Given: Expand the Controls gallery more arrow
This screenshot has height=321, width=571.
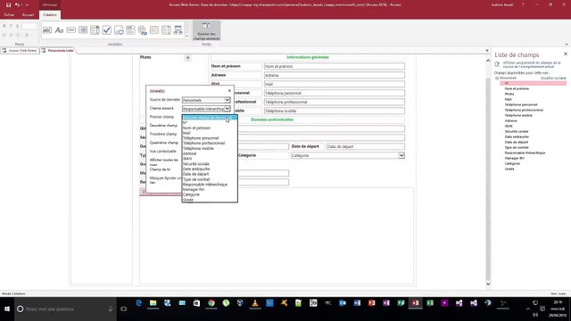Looking at the screenshot, I should pos(186,36).
